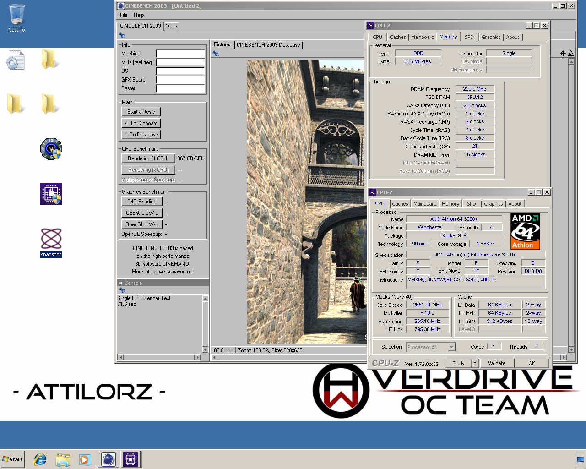Click the OK button in CPU-Z
586x469 pixels.
tap(532, 363)
